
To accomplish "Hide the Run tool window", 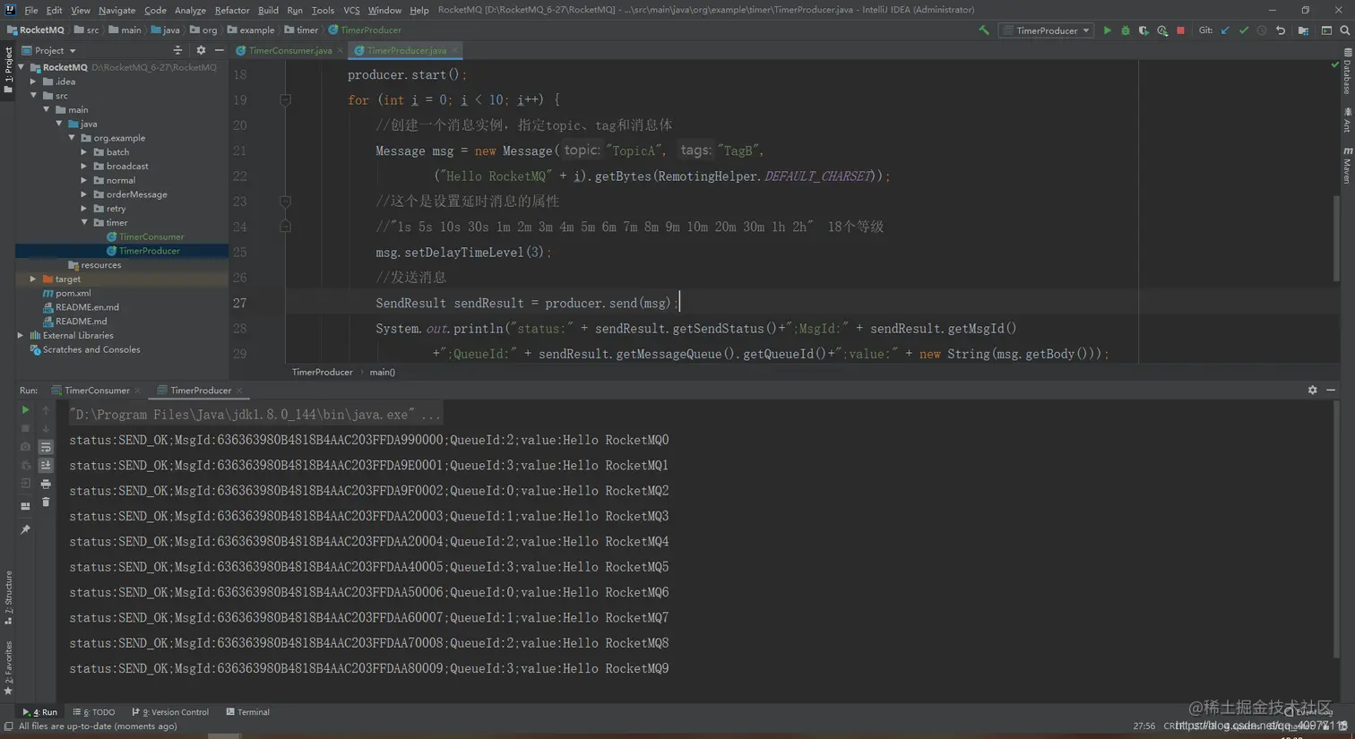I will 1331,391.
